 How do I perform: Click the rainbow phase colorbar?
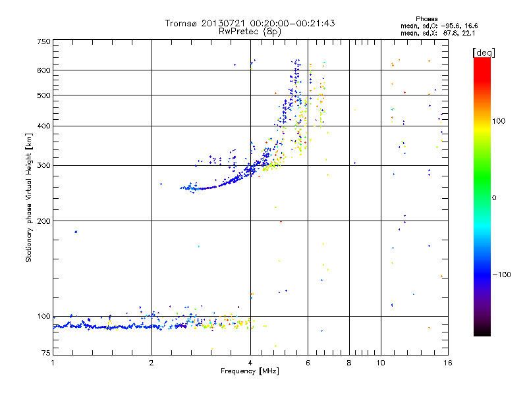(482, 196)
